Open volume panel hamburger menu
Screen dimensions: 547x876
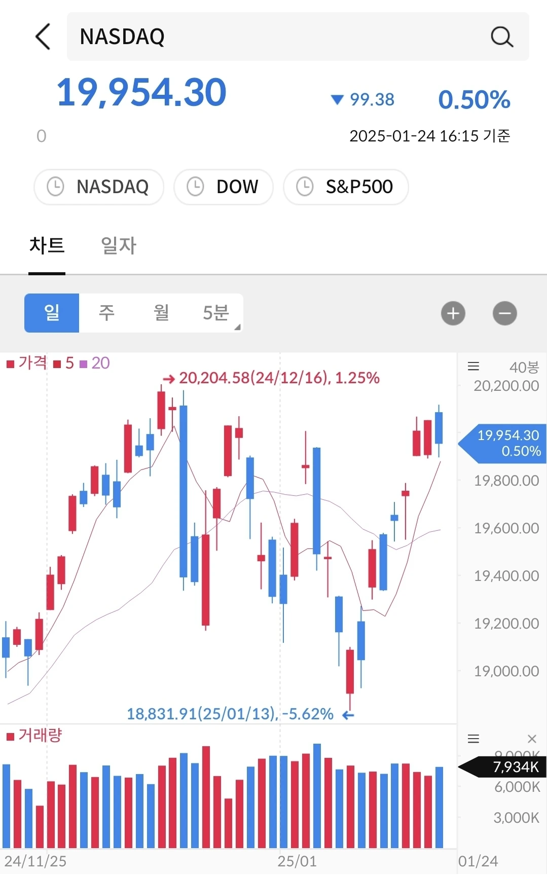473,739
